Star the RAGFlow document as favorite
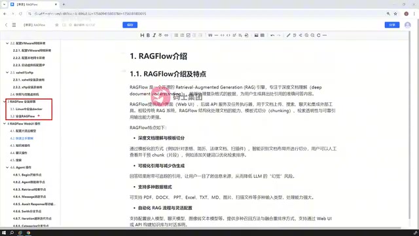The image size is (419, 236). 57,25
